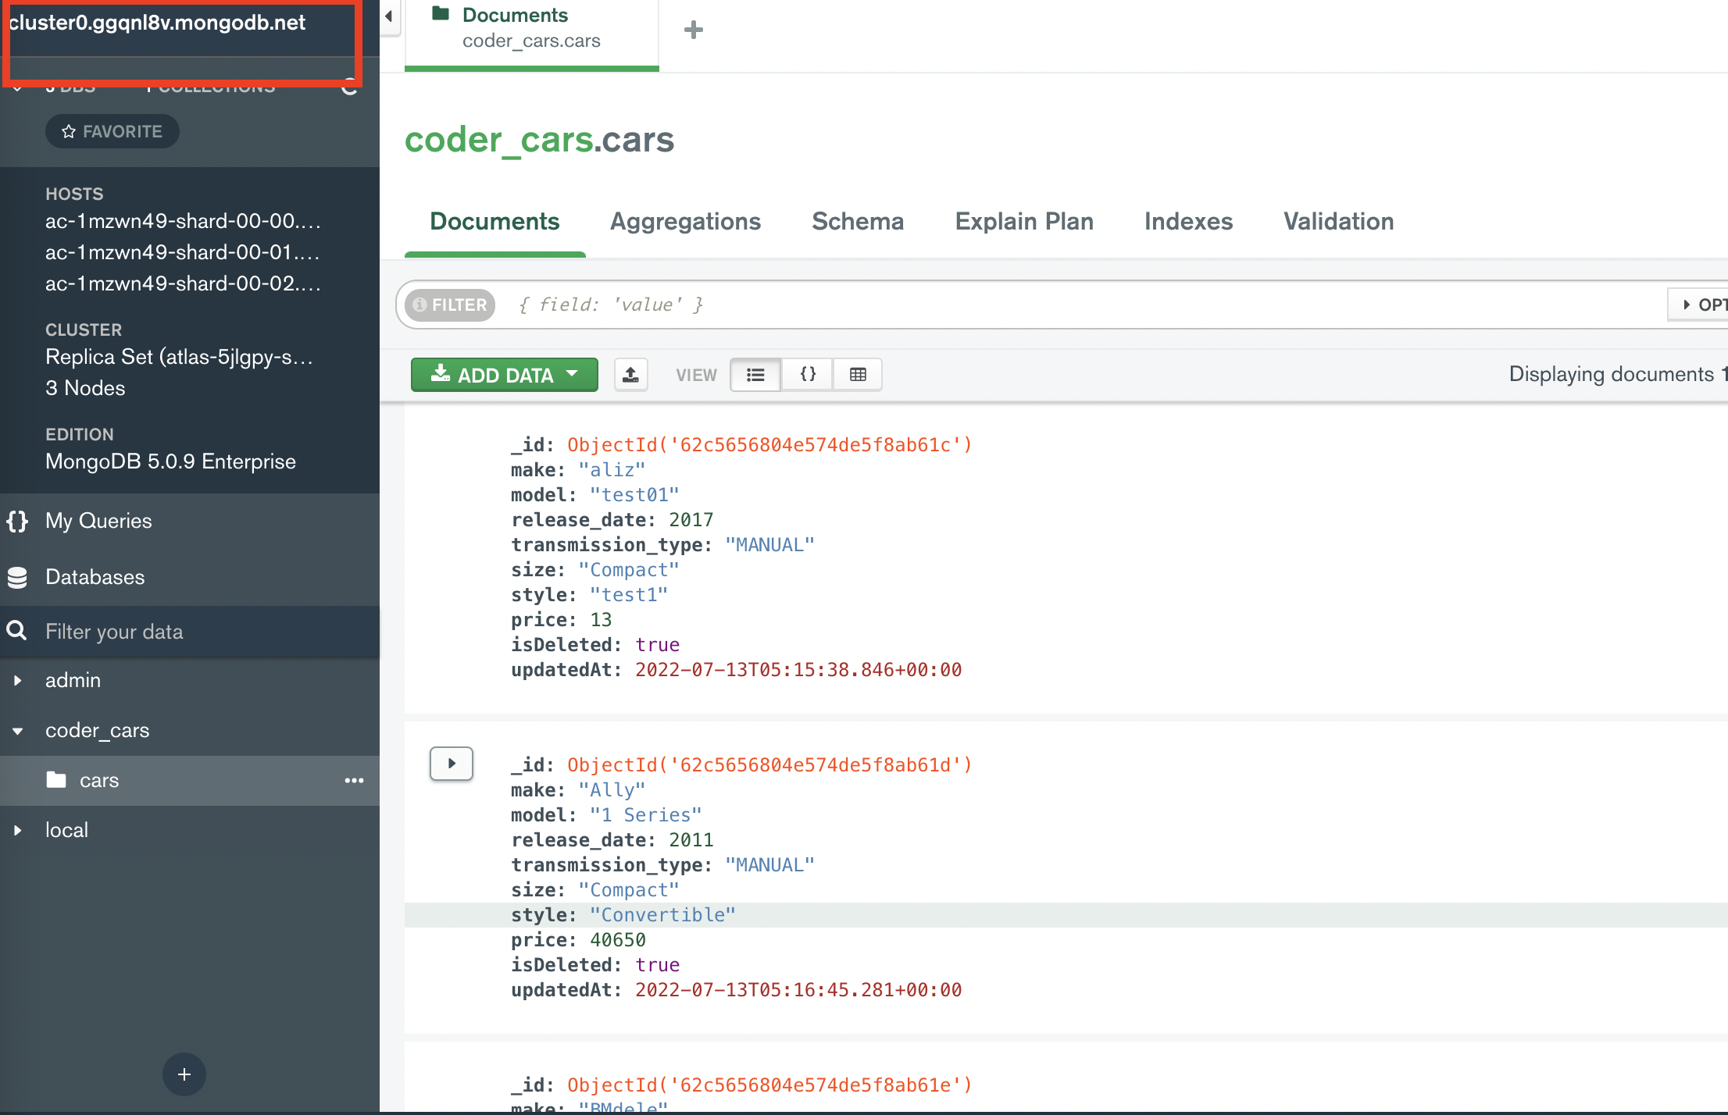Click the MongoDB 5.0.9 Enterprise edition text
Screen dimensions: 1728x1115
(x=170, y=461)
